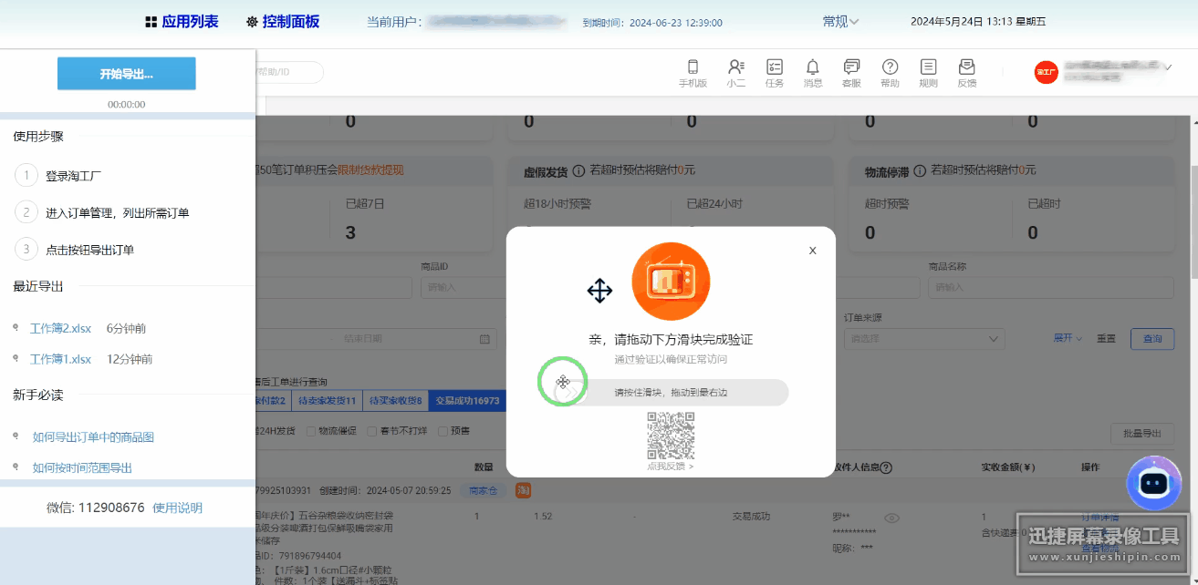This screenshot has height=585, width=1198.
Task: Select the 待卖家发货11 tab
Action: click(325, 400)
